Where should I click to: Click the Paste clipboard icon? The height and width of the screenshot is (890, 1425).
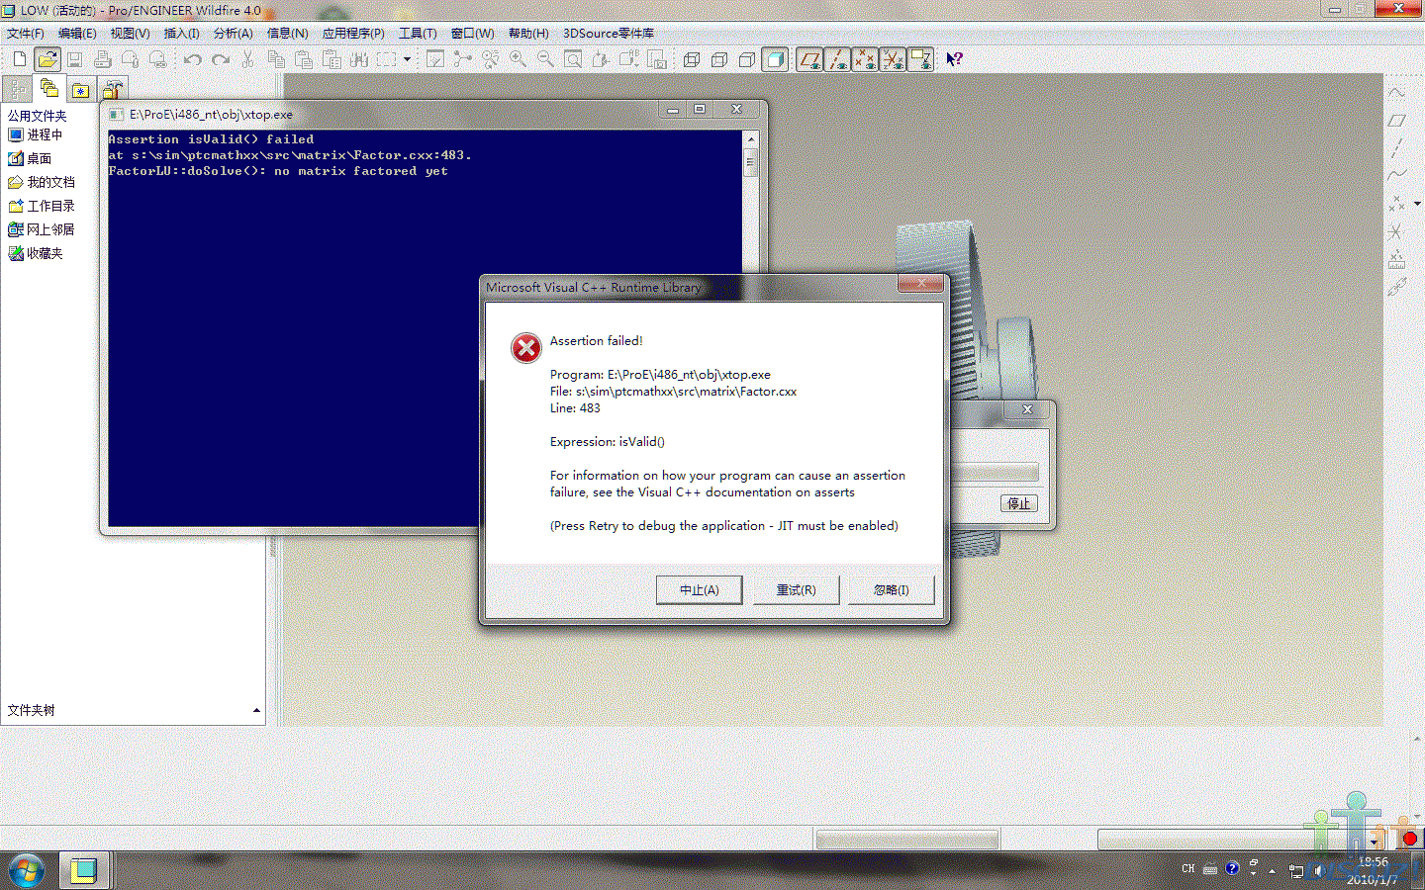[x=304, y=59]
